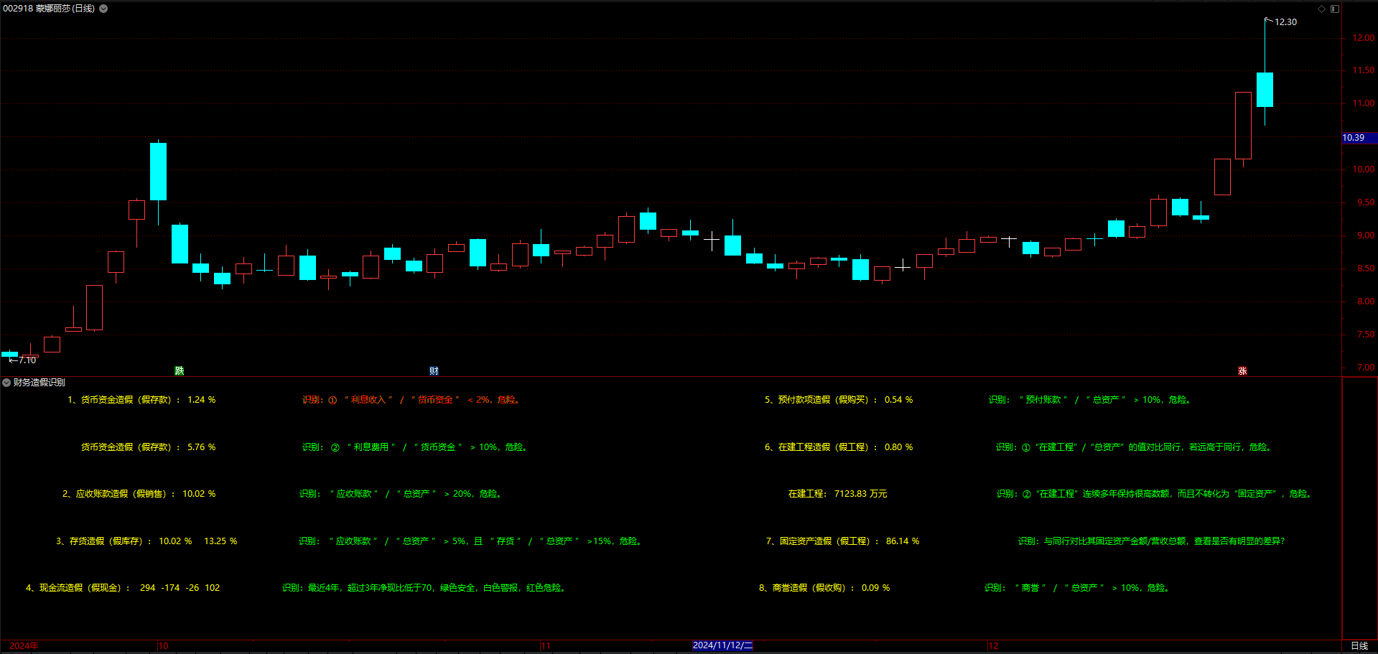
Task: Click the '7、固定资产造假 (假工程)' 86.14 % line
Action: 842,541
